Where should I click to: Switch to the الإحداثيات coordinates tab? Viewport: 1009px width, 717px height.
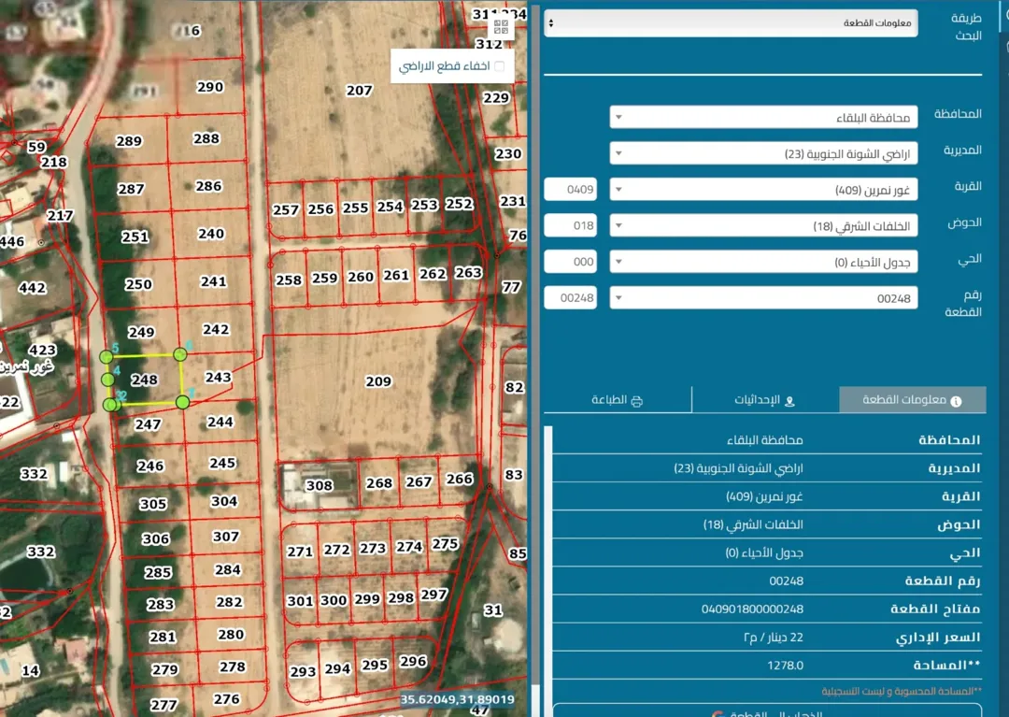click(765, 400)
